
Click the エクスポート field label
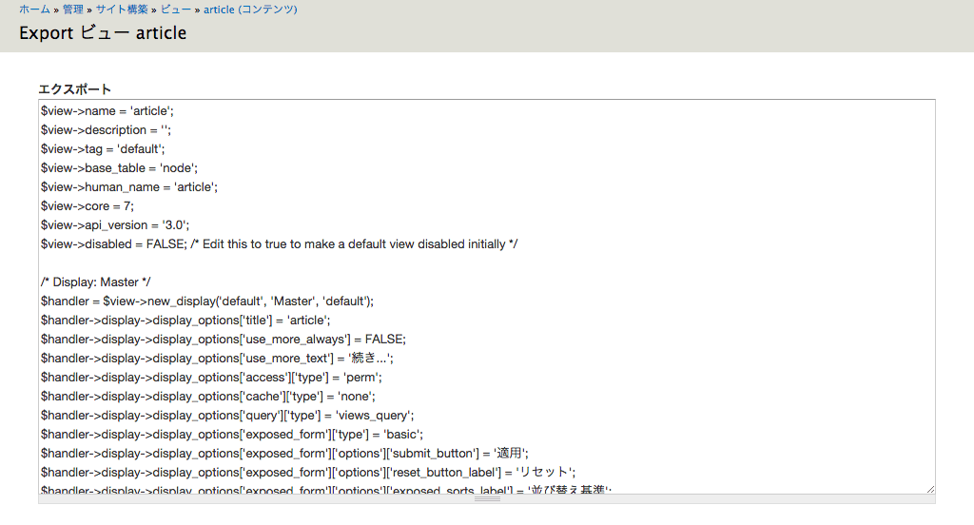74,89
